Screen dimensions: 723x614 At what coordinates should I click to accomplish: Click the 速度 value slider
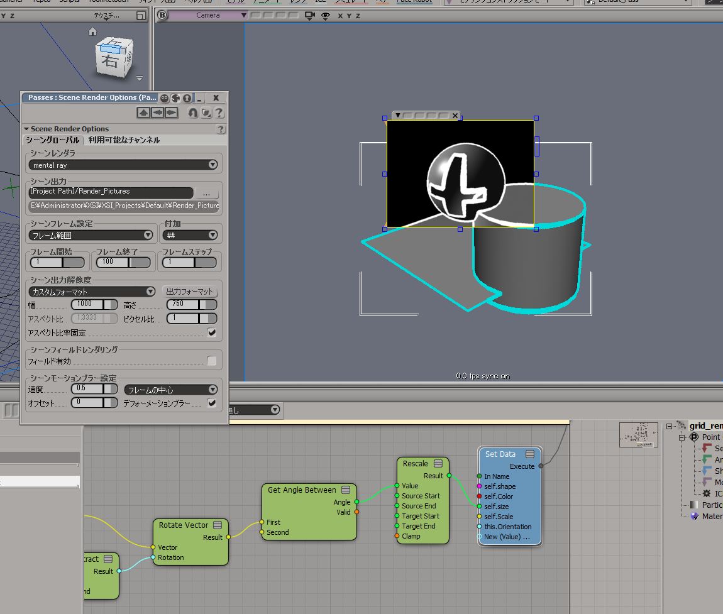pos(94,388)
